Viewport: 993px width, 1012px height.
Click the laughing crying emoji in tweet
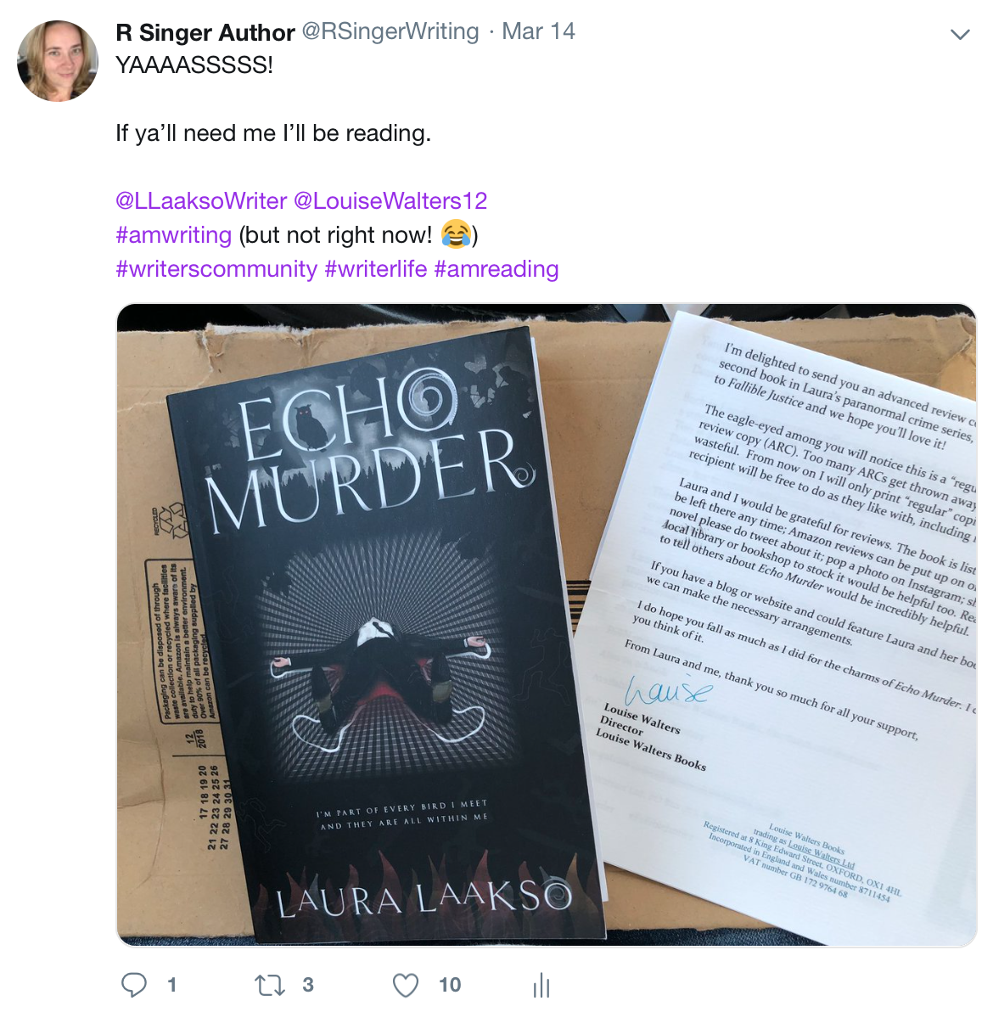(x=456, y=235)
